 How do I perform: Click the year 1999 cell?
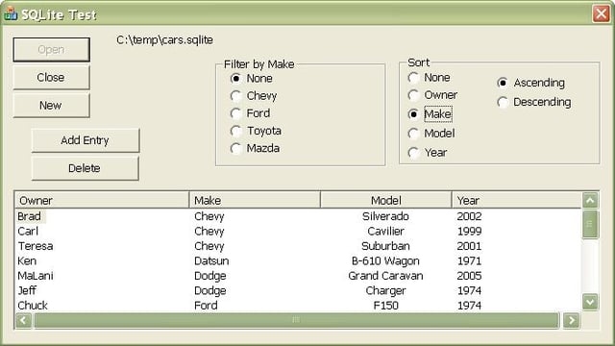point(469,231)
